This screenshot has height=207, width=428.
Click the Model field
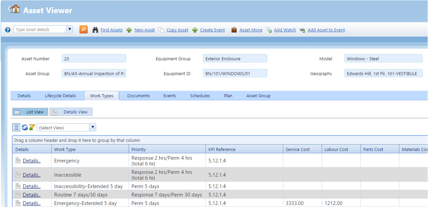tap(383, 58)
